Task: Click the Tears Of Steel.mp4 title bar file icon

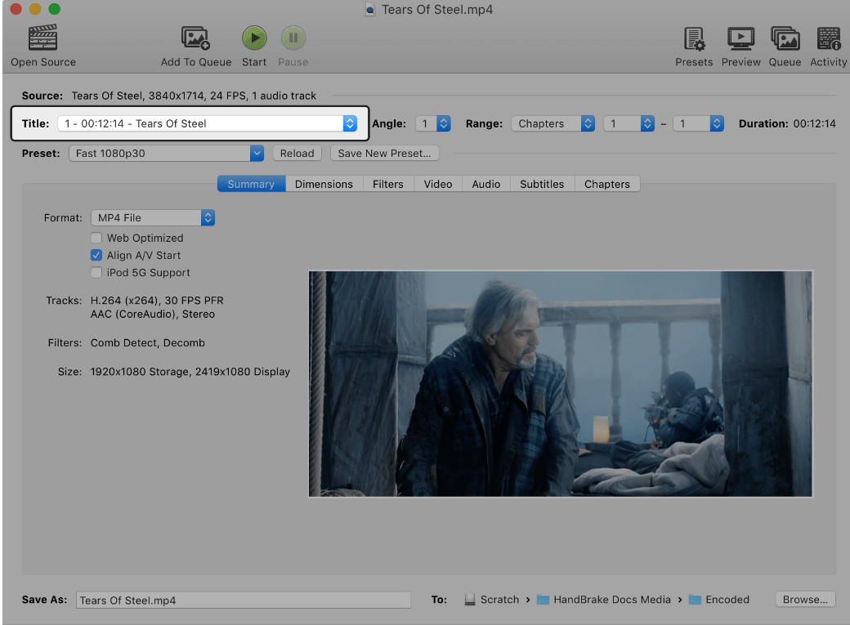Action: pyautogui.click(x=369, y=9)
